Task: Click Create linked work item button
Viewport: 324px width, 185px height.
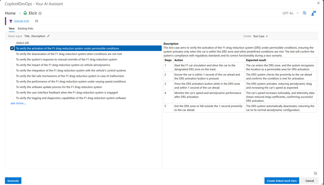Action: [282, 181]
